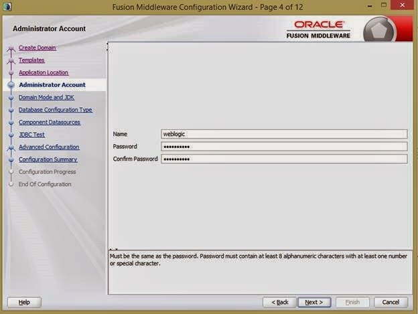
Task: Click the JDBC Test step bullet
Action: pyautogui.click(x=11, y=135)
